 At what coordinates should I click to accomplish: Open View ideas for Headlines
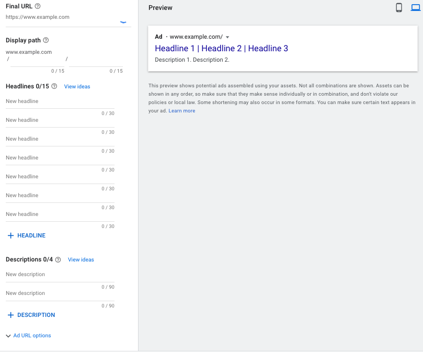77,86
